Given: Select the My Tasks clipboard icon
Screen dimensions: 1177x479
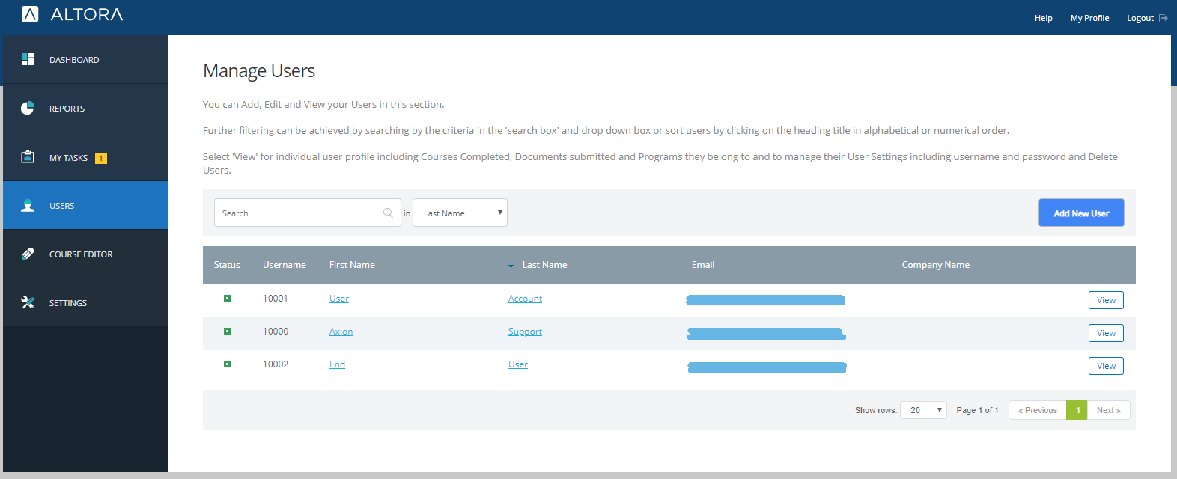Looking at the screenshot, I should click(28, 157).
